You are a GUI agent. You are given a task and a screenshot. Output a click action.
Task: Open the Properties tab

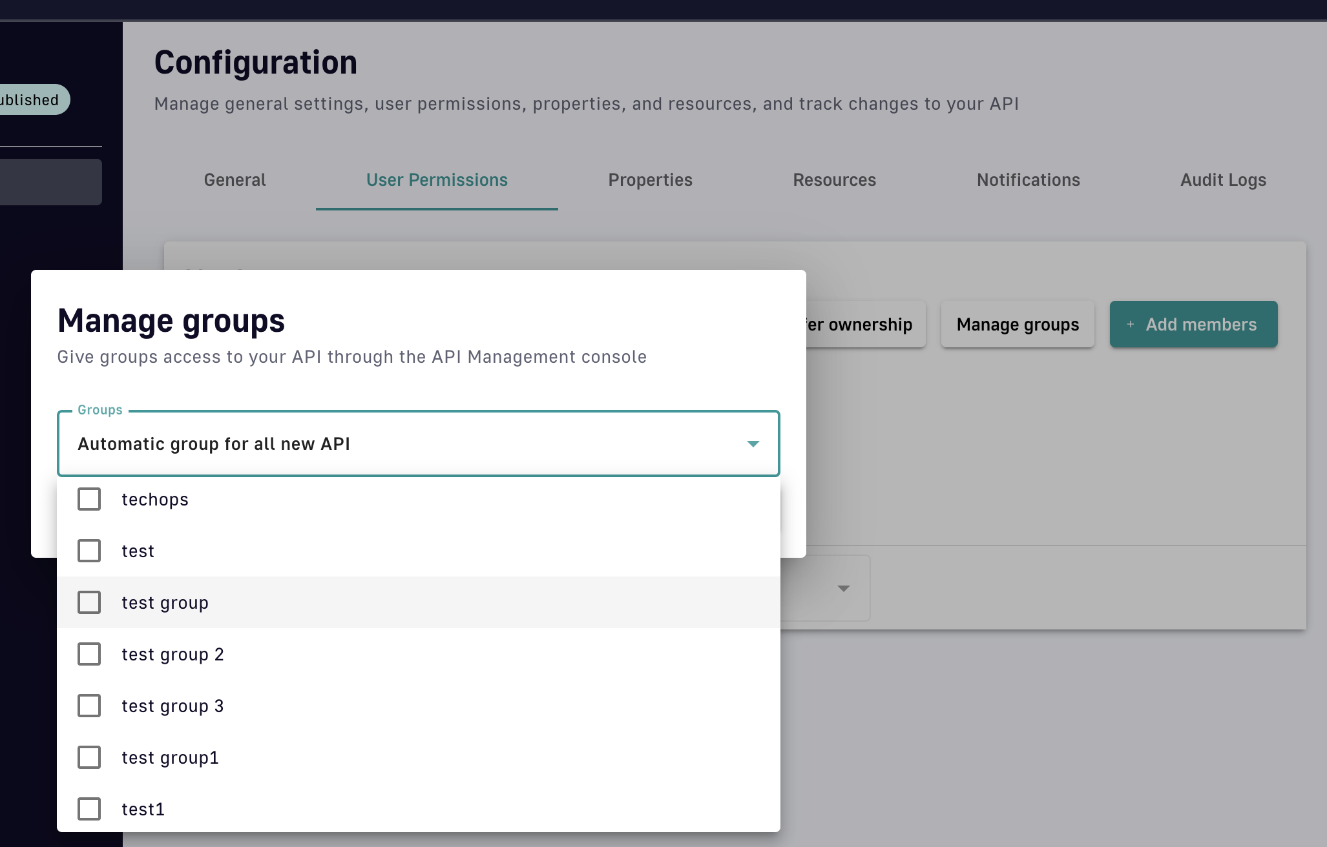650,180
